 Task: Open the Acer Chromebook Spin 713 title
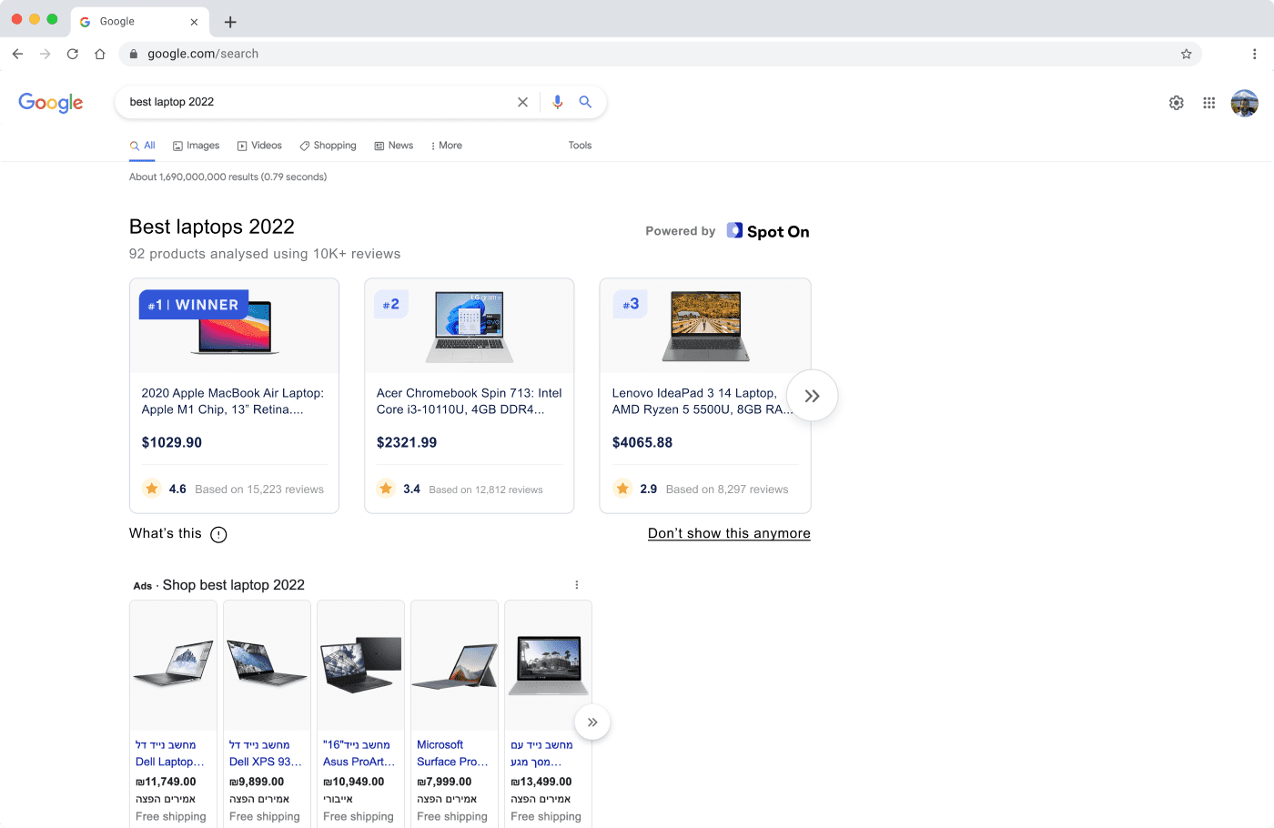coord(469,401)
